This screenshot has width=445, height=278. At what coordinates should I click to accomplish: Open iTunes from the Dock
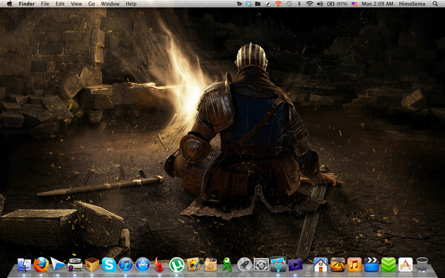126,265
